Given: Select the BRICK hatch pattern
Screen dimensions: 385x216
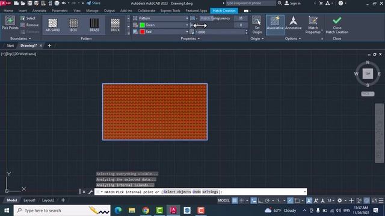Looking at the screenshot, I should pos(115,25).
